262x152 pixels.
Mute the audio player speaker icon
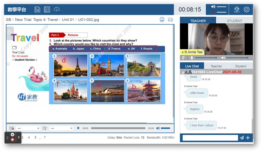click(x=158, y=128)
